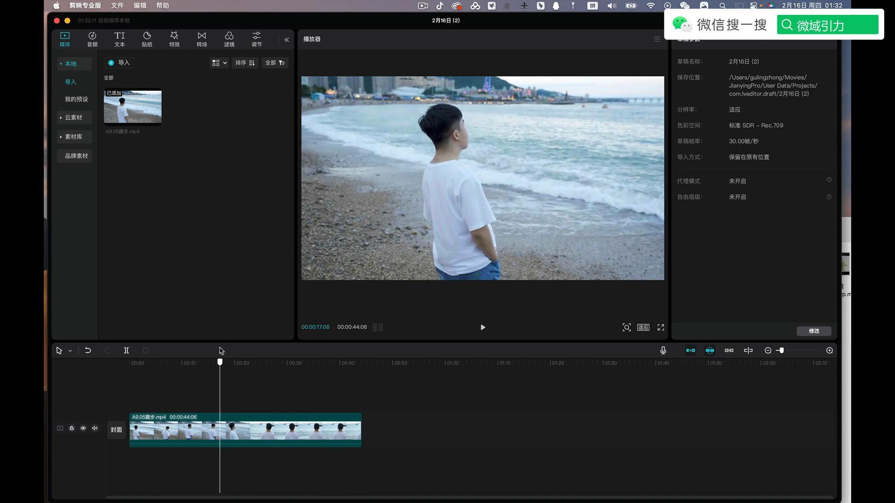Viewport: 895px width, 503px height.
Task: Open the 特效 effects tab
Action: pos(174,39)
